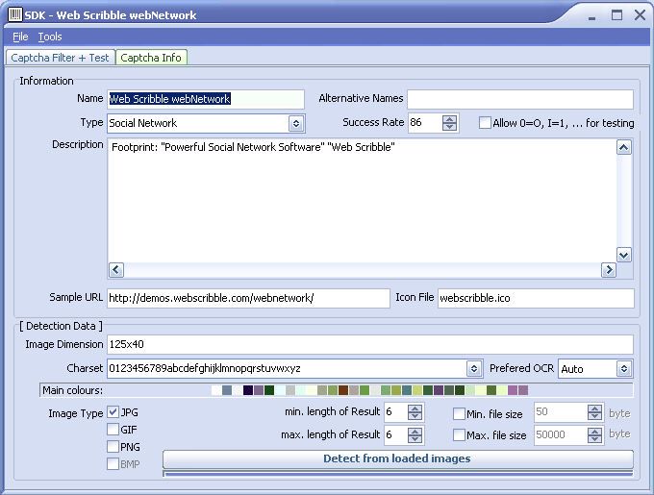654x495 pixels.
Task: Click the Alternative Names field
Action: (520, 99)
